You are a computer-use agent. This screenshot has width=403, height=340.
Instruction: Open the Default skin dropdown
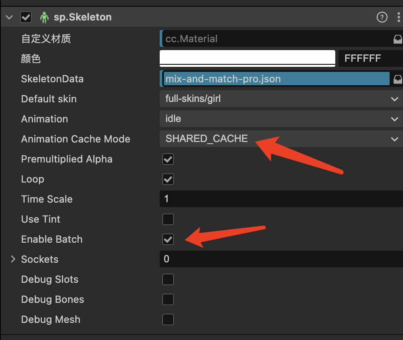(280, 99)
